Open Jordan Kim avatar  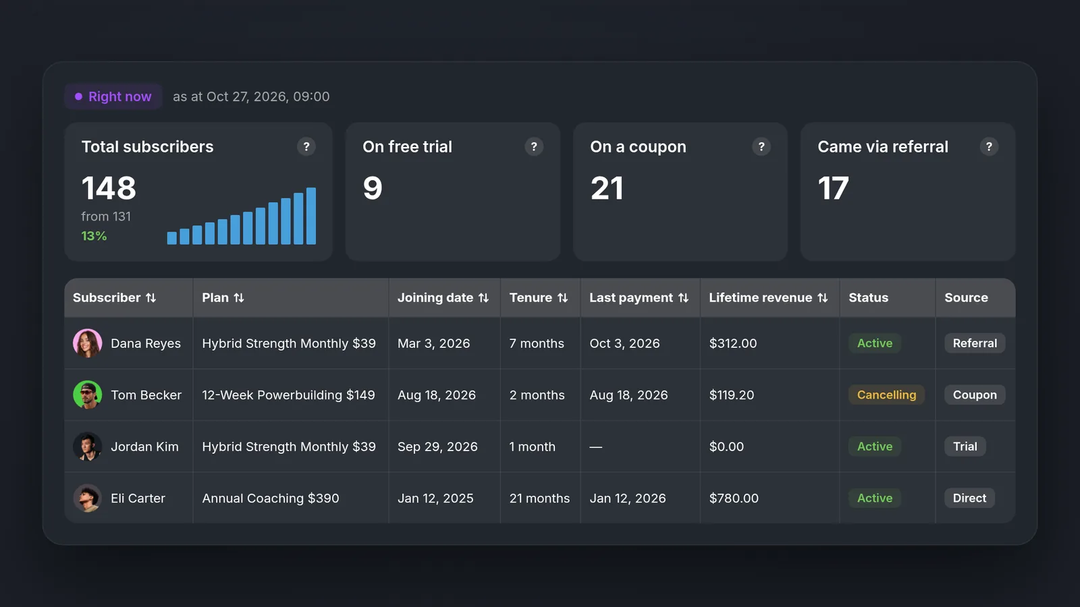[x=88, y=446]
